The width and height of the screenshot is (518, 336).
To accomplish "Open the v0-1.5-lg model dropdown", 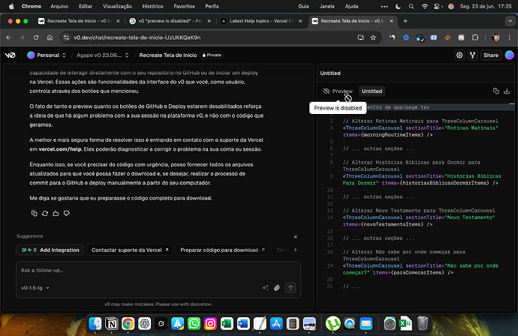I will [35, 288].
